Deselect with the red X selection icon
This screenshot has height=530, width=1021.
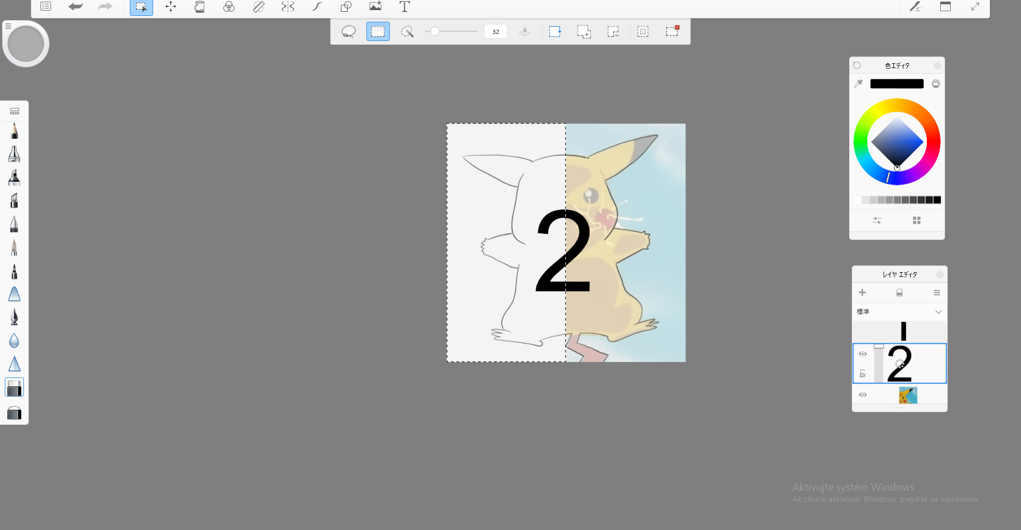673,31
